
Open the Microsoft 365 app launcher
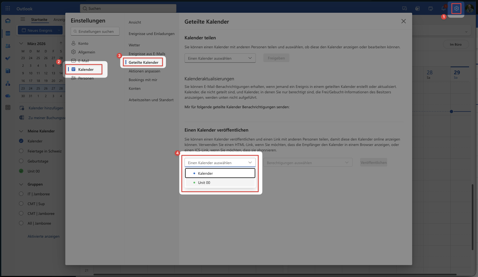pos(8,8)
